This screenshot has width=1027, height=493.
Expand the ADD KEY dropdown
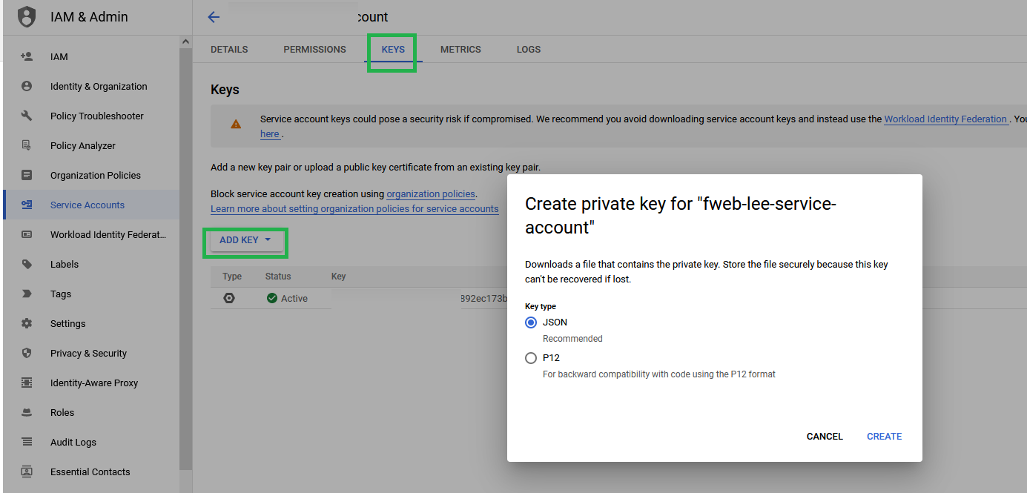[245, 240]
